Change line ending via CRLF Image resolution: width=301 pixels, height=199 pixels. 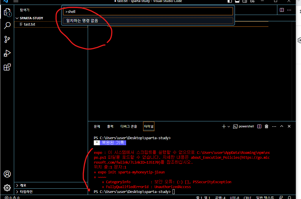point(247,198)
